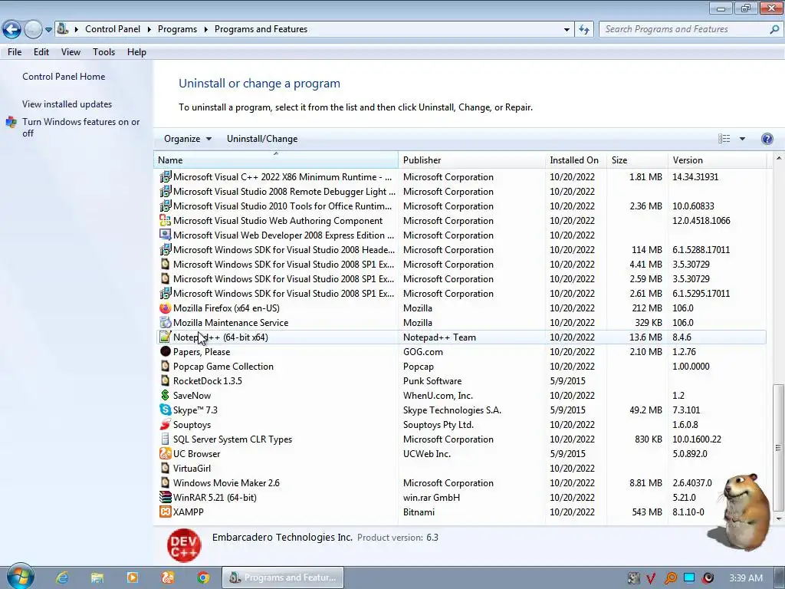Select the WinRAR 5.21 icon

click(165, 497)
